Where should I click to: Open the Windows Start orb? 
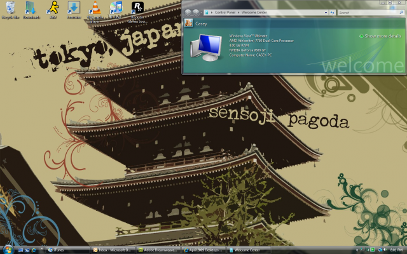(x=8, y=250)
